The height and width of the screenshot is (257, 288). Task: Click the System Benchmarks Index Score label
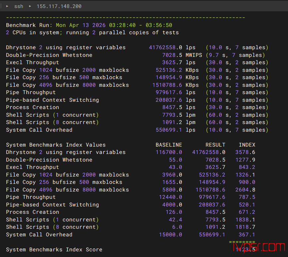point(54,250)
